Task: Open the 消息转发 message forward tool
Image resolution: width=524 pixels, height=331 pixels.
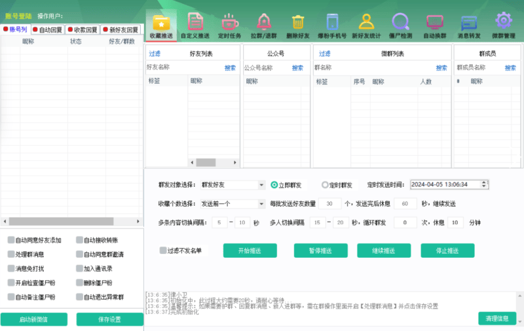Action: (x=469, y=26)
